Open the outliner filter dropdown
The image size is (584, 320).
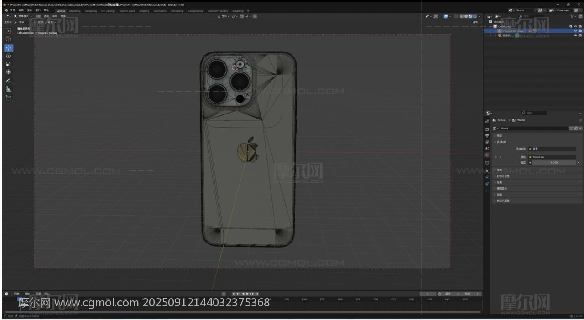tap(574, 16)
